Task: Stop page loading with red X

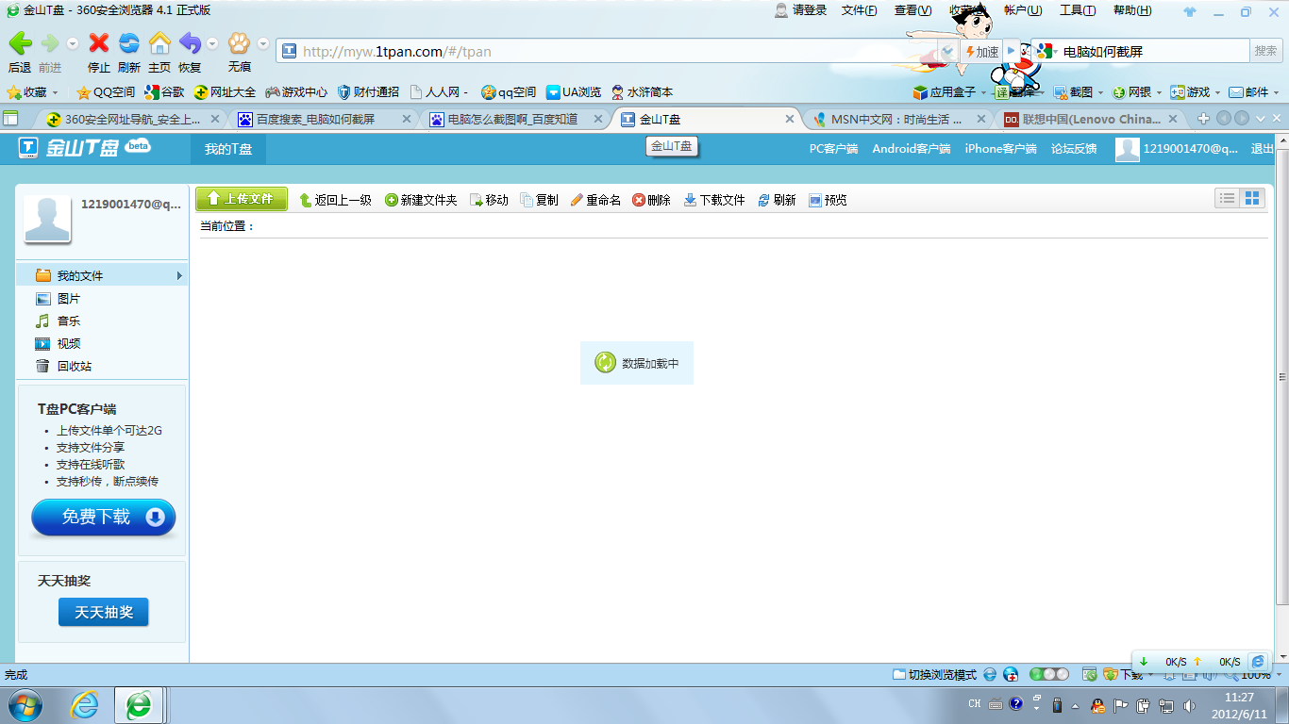Action: click(99, 43)
